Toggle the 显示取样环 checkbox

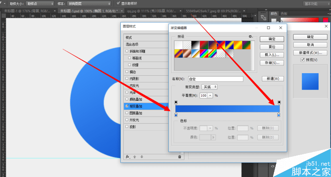118,4
